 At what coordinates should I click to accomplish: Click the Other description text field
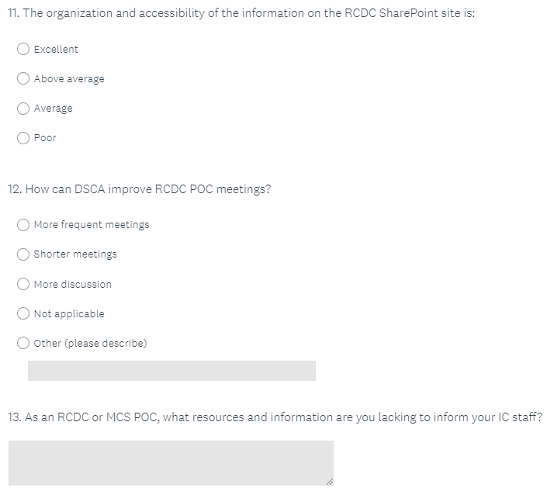(x=171, y=371)
